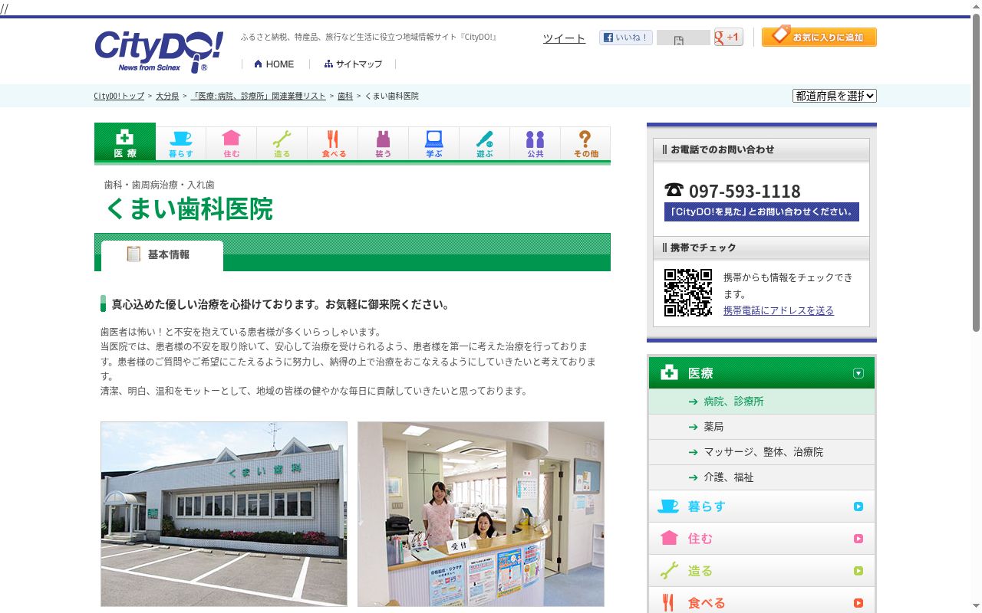Click the 暮らす cup icon in sidebar
This screenshot has height=613, width=982.
click(x=668, y=506)
